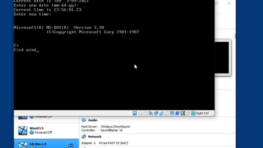The image size is (263, 148).
Task: Select the Edi.Win.1.0 virtual machine
Action: click(x=46, y=143)
